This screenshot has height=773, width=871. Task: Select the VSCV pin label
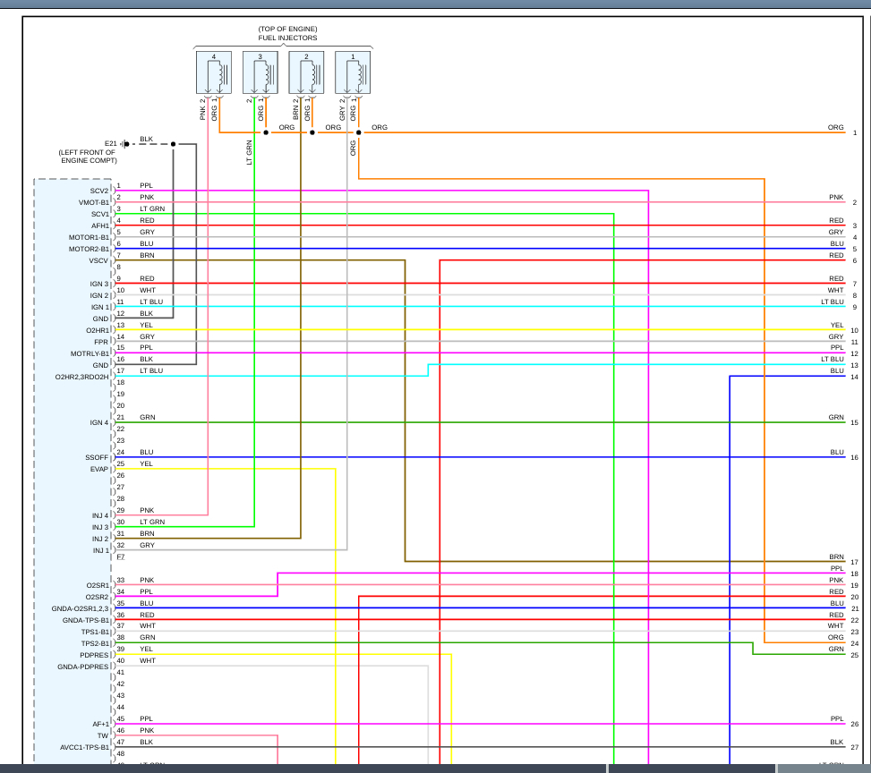click(x=98, y=260)
